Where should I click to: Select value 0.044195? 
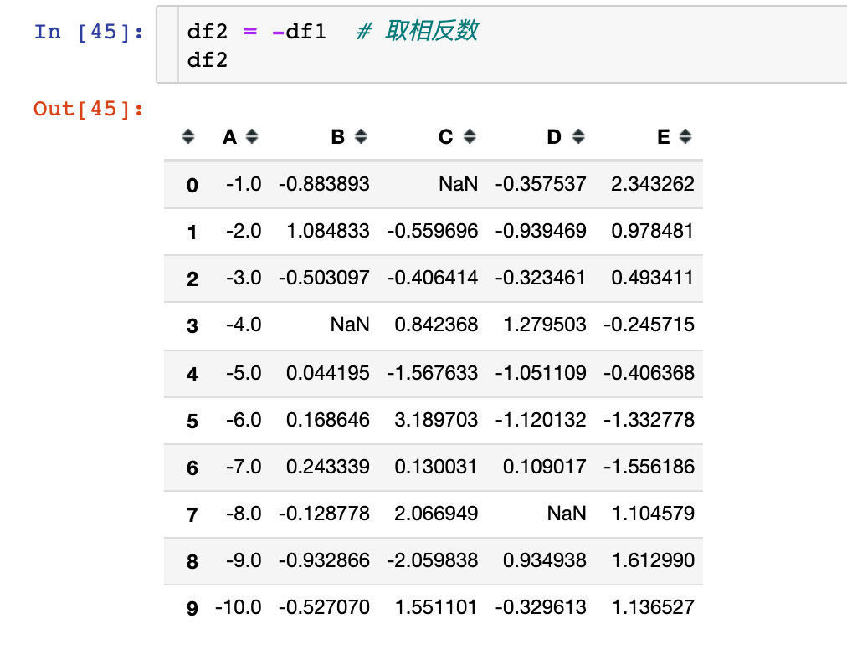pyautogui.click(x=328, y=373)
